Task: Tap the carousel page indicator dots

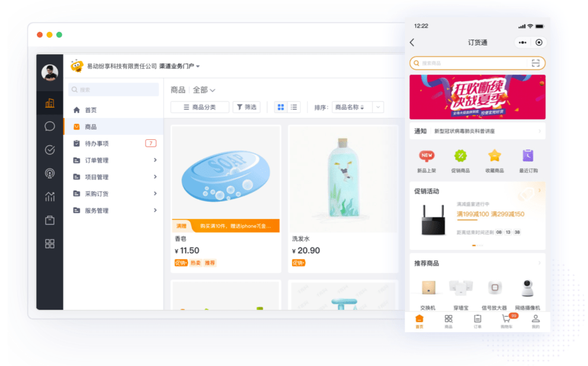Action: pyautogui.click(x=477, y=245)
